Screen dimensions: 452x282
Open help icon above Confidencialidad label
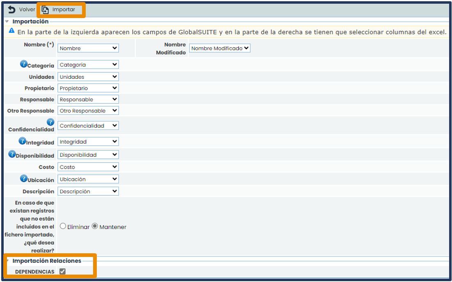50,122
